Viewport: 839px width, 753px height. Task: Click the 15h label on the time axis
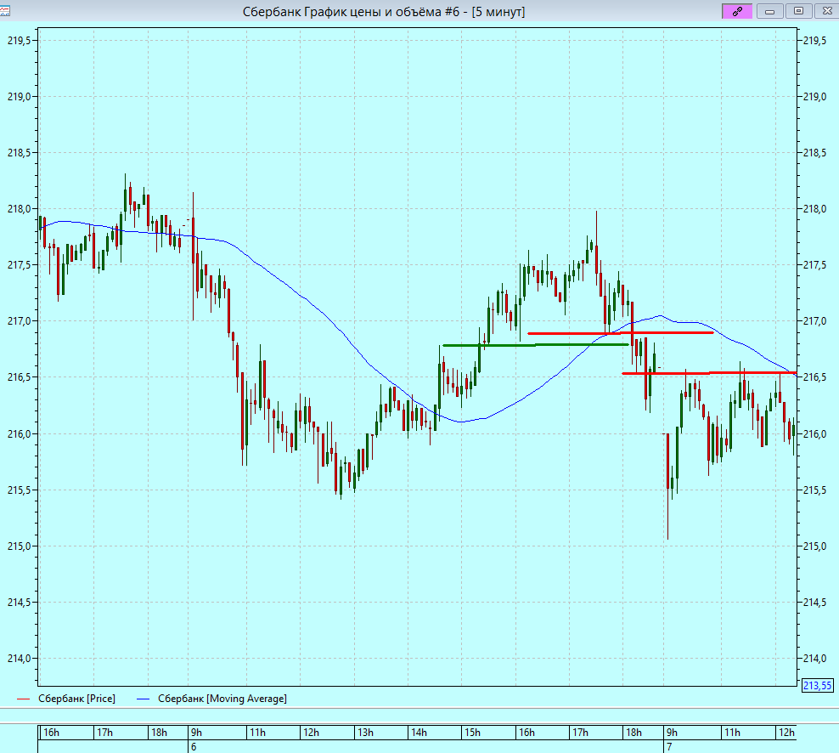tap(472, 732)
